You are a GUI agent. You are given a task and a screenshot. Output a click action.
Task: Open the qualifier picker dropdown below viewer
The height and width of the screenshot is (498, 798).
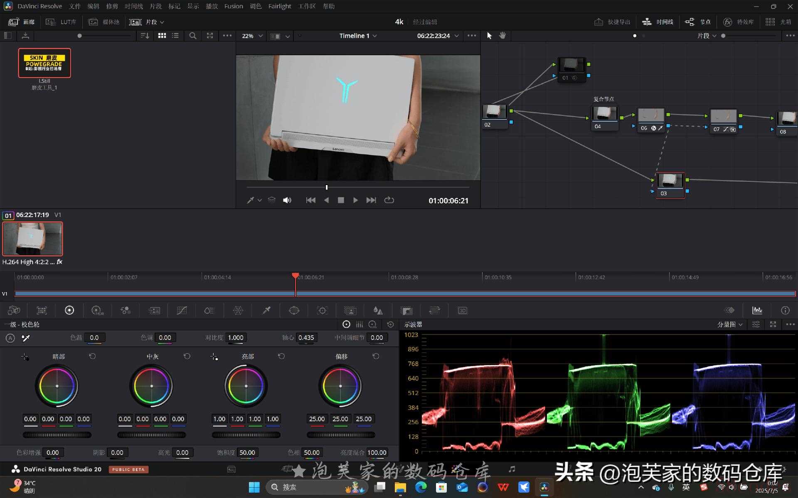pyautogui.click(x=254, y=200)
